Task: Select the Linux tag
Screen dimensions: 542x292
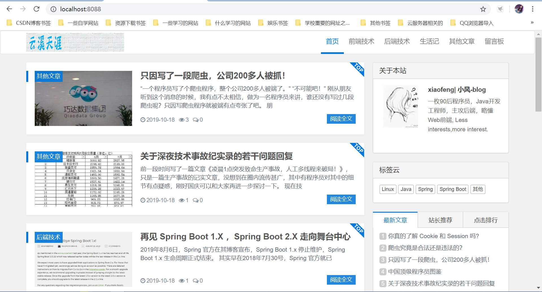Action: [388, 189]
